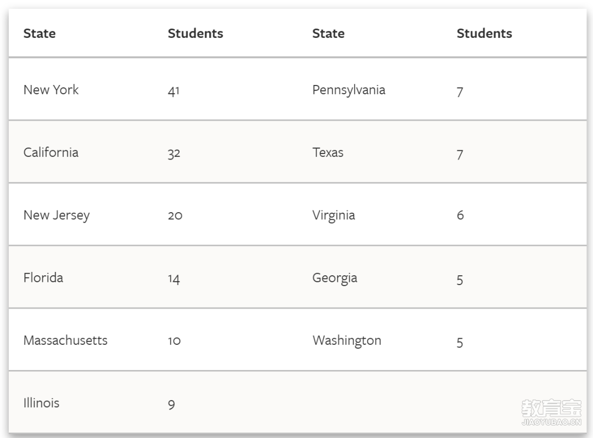The width and height of the screenshot is (593, 438).
Task: Click Virginia's student count 6
Action: click(460, 215)
